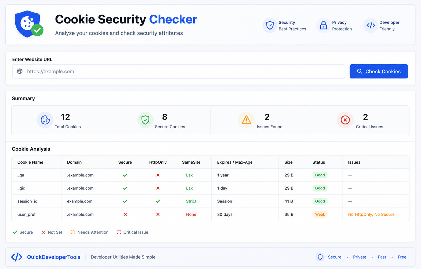The height and width of the screenshot is (269, 421).
Task: Click the Good badge in session_id row
Action: [320, 201]
